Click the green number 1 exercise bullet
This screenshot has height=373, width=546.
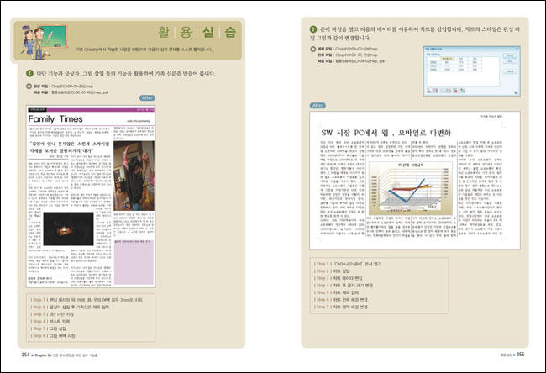point(30,74)
